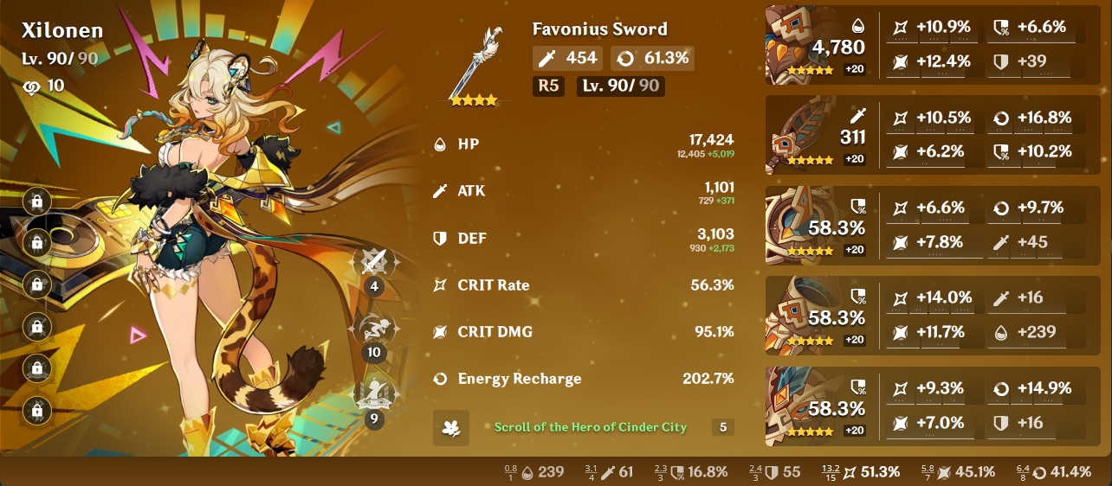Open Scroll of the Hero of Cinder City
Image resolution: width=1112 pixels, height=486 pixels.
coord(591,427)
